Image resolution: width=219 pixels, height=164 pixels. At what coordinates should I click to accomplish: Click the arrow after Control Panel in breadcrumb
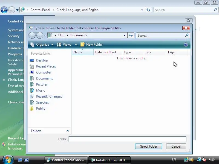53,10
